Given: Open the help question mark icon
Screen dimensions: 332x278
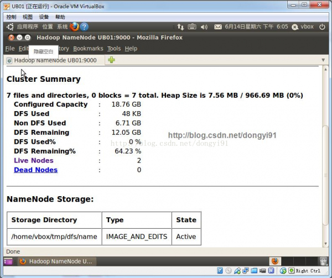Looking at the screenshot, I should tap(84, 27).
